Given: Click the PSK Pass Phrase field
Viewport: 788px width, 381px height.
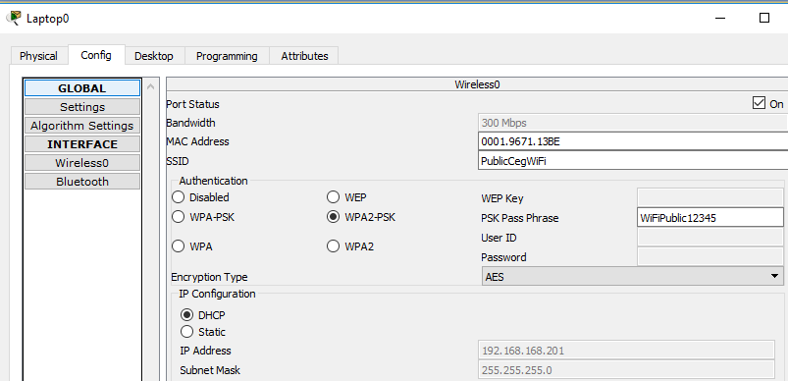Looking at the screenshot, I should [710, 218].
